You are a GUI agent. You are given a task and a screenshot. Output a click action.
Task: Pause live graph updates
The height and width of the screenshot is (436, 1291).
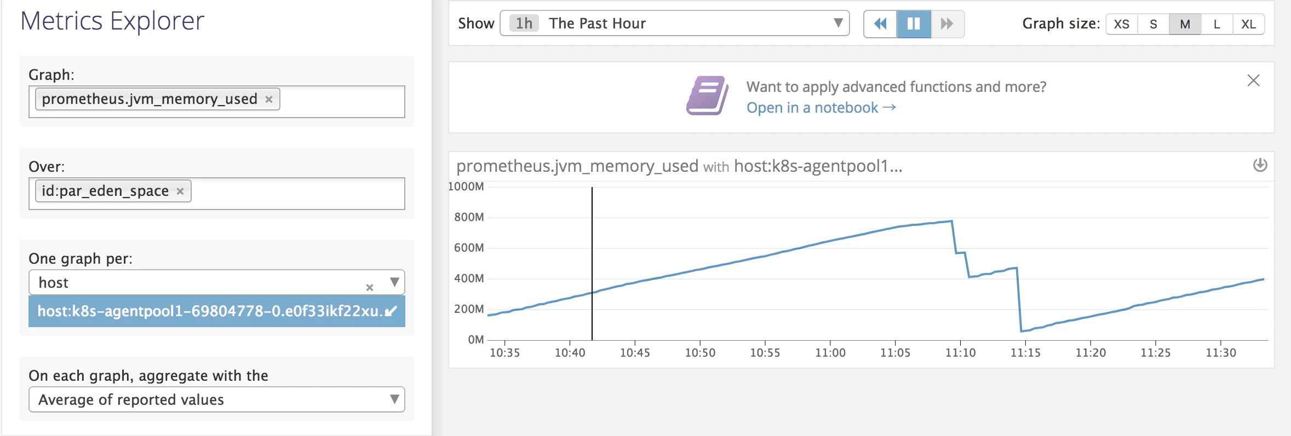click(914, 24)
